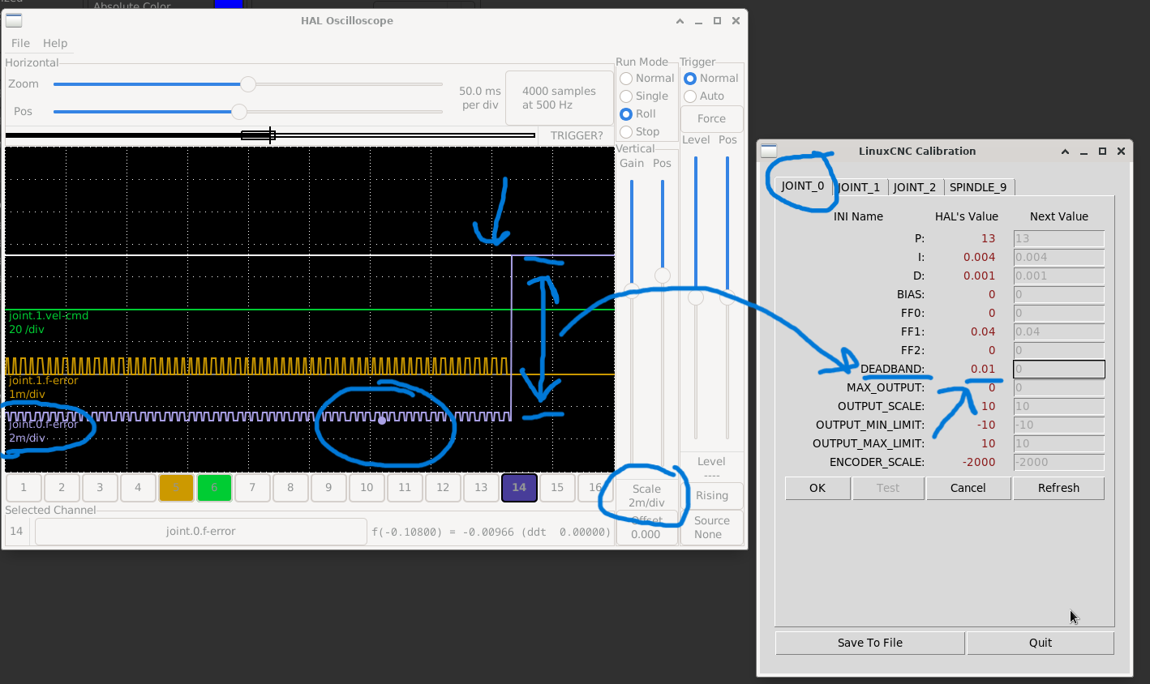Select the highlighted channel 14 button
Image resolution: width=1150 pixels, height=684 pixels.
(x=519, y=488)
